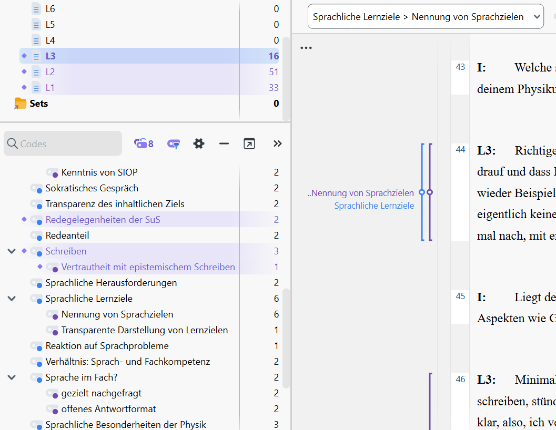Click the Sets folder icon

click(x=20, y=103)
